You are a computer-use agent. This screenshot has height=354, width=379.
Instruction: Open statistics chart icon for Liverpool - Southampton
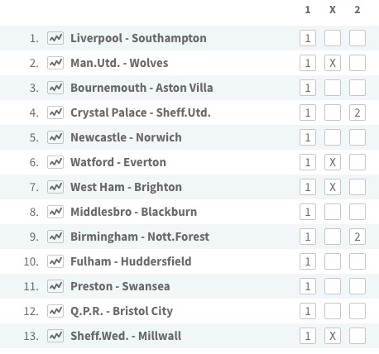pos(55,38)
